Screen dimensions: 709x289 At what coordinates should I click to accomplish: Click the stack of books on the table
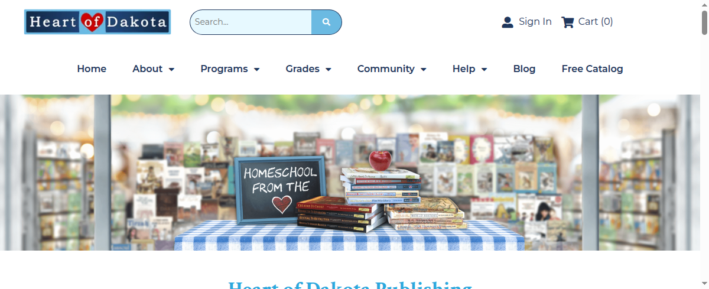380,199
